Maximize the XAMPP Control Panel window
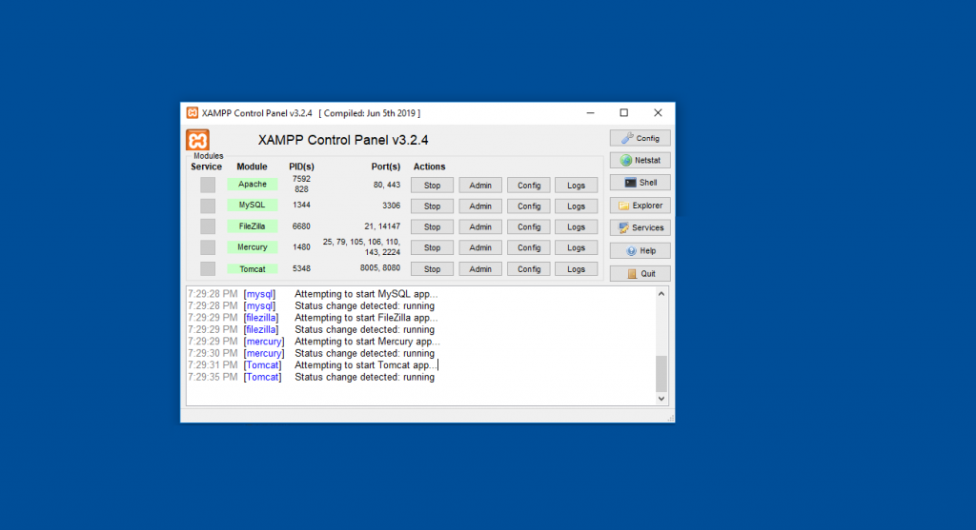 [623, 113]
